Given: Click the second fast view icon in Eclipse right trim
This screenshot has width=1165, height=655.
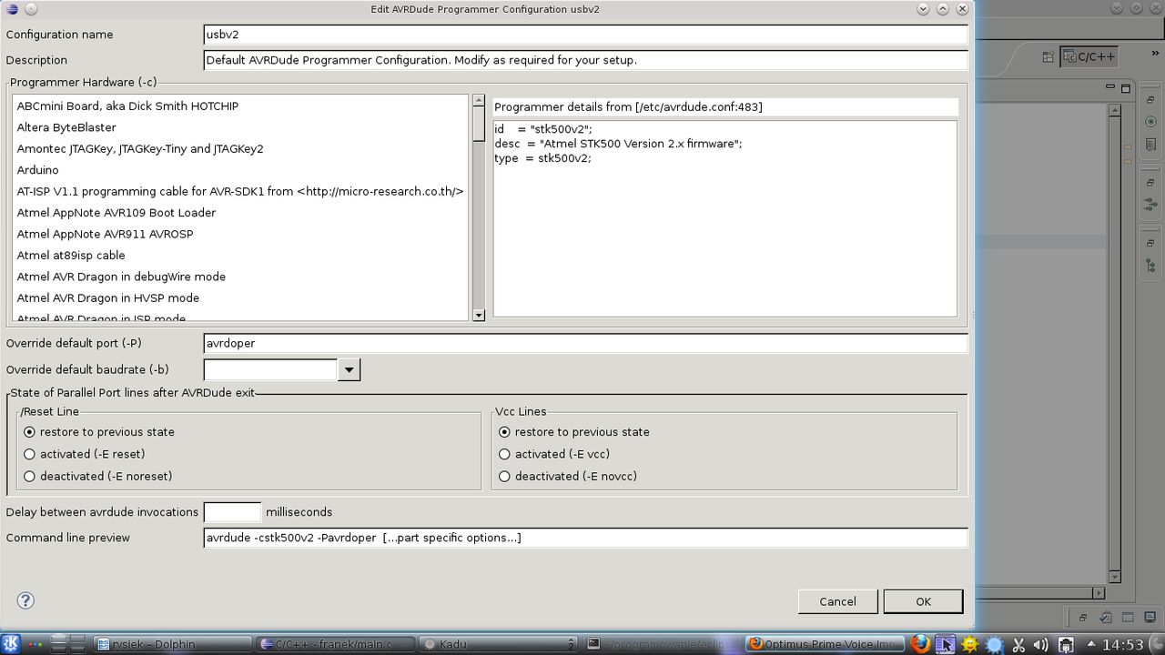Looking at the screenshot, I should click(x=1151, y=145).
